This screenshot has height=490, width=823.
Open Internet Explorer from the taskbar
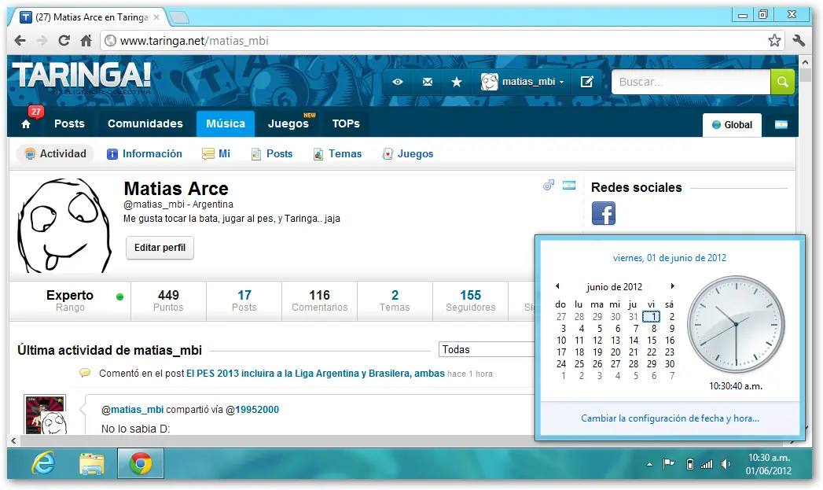tap(43, 463)
